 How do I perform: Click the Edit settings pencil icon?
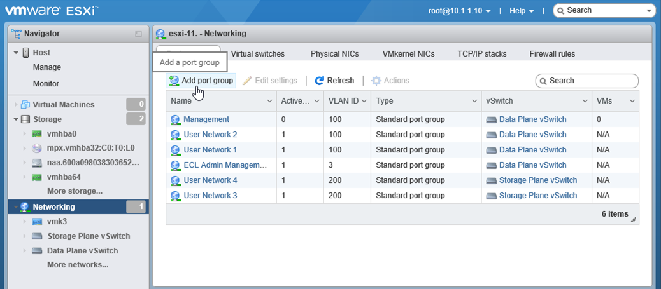247,81
